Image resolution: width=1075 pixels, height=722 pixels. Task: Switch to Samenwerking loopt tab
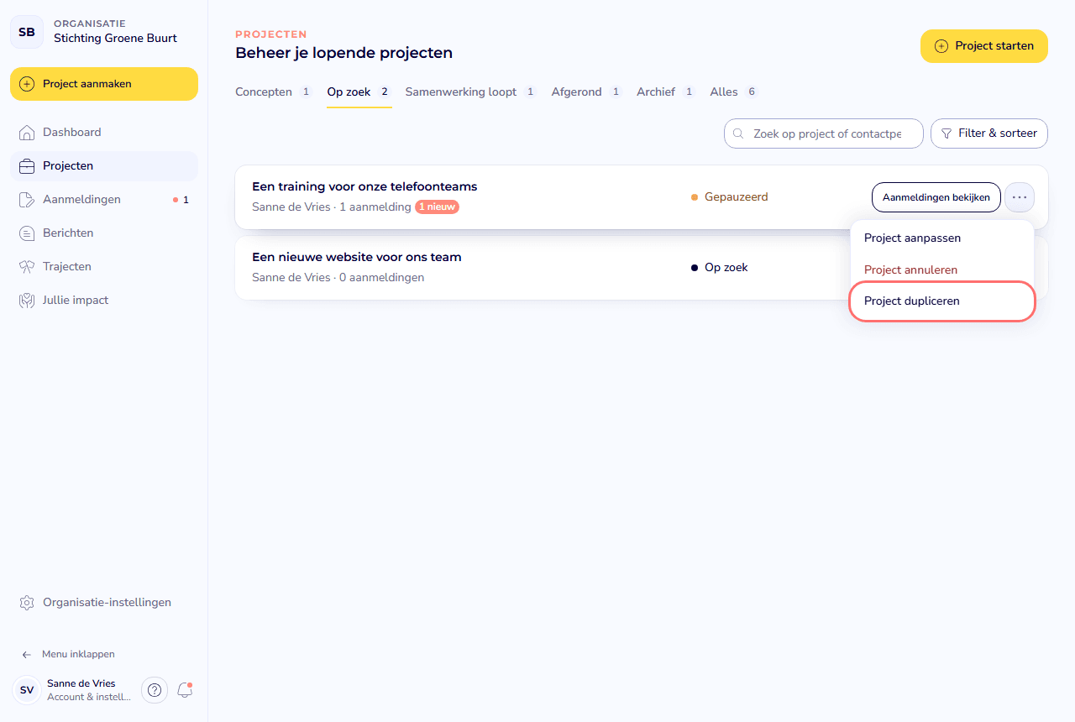(x=471, y=92)
